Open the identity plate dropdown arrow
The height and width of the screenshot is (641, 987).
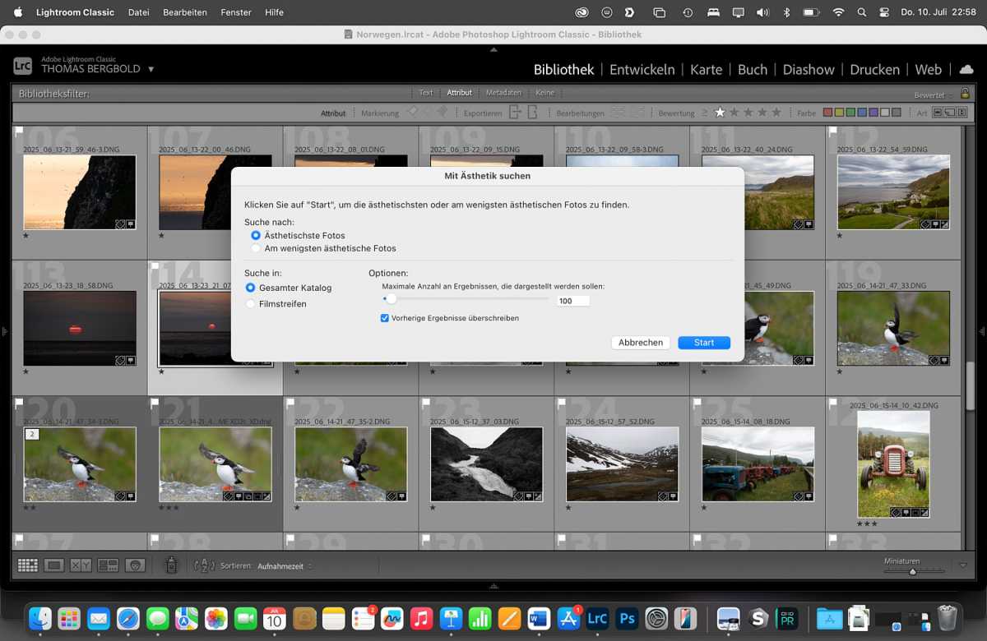[151, 69]
